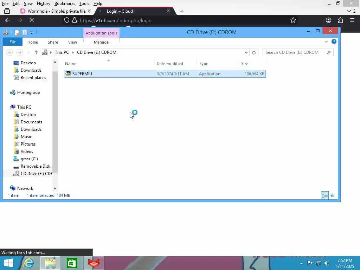Open the Firefox extensions puzzle icon
This screenshot has width=360, height=270.
340,20
